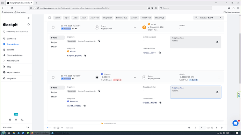
Task: Switch to Ledger tab of Bitcoin transaction
Action: click(54, 42)
